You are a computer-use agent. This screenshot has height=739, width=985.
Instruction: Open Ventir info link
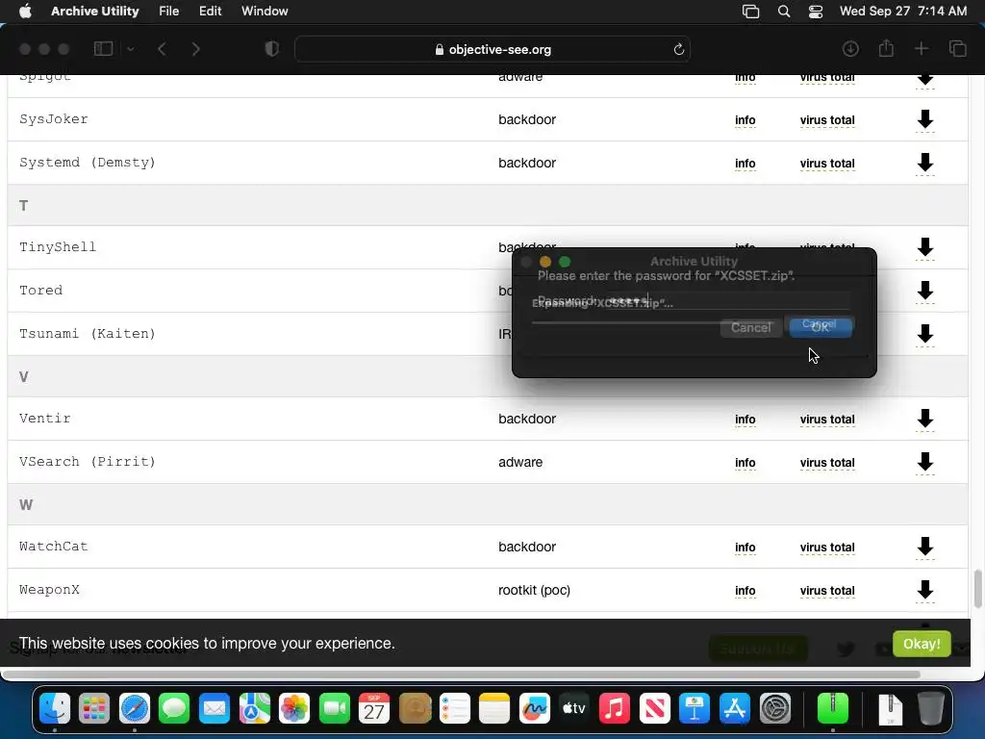745,420
